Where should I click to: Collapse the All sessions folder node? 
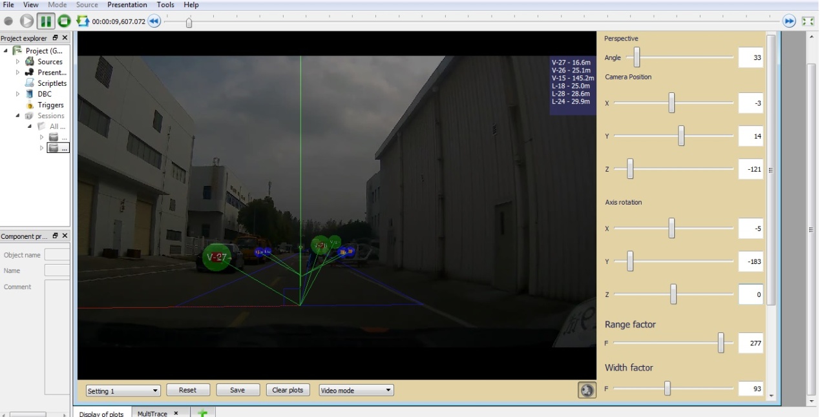(x=30, y=127)
